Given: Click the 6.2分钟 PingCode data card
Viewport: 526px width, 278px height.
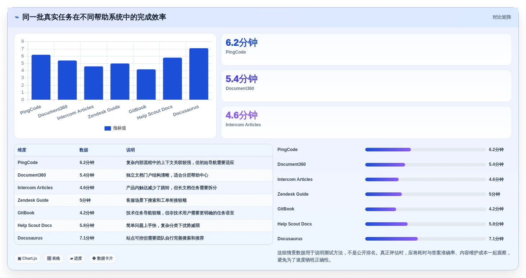Looking at the screenshot, I should tap(366, 50).
